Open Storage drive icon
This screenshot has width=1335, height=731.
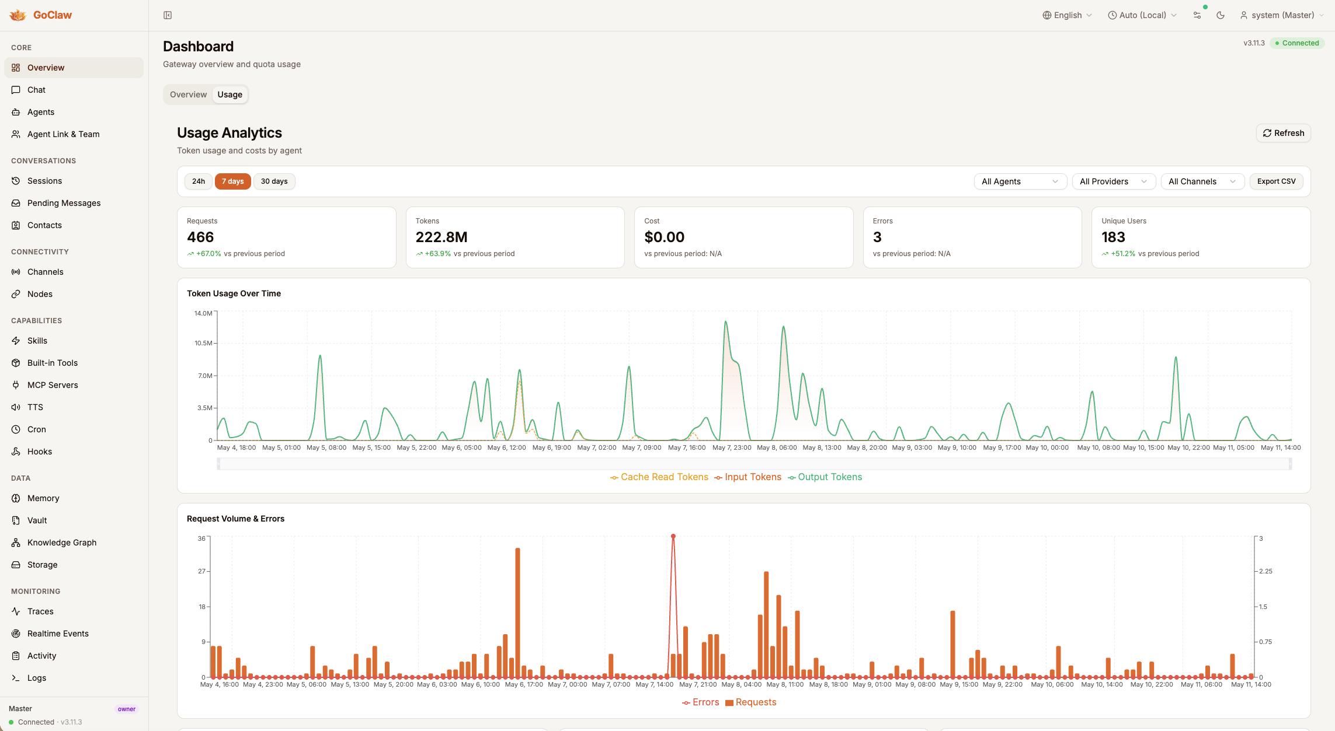coord(16,565)
